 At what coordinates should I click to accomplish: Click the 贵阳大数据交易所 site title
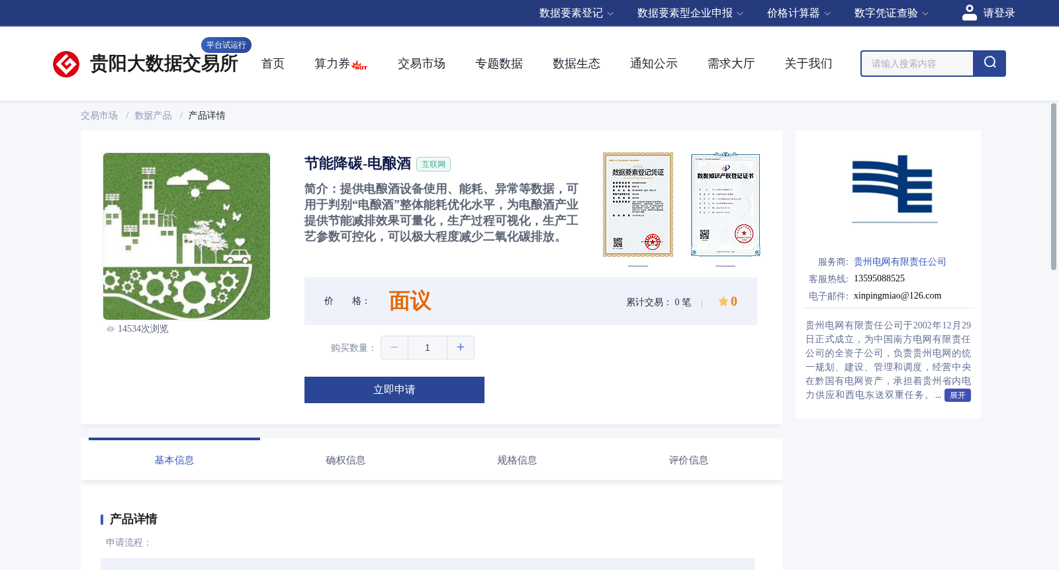tap(163, 64)
